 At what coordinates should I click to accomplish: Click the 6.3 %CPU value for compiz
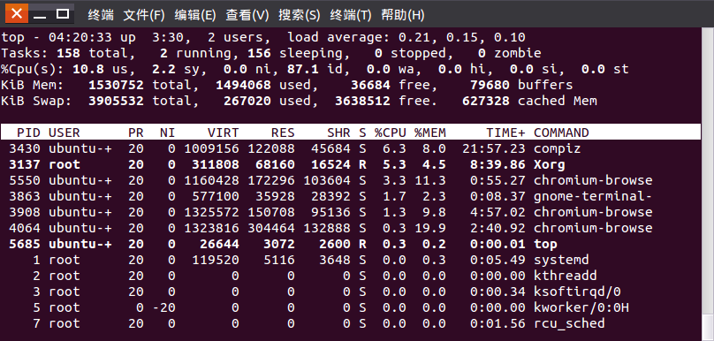(394, 148)
